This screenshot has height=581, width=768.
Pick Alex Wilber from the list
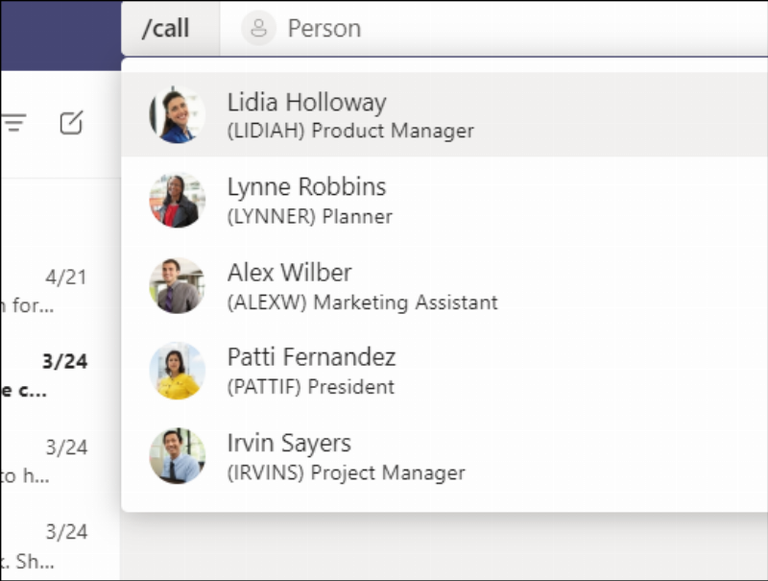(x=444, y=285)
